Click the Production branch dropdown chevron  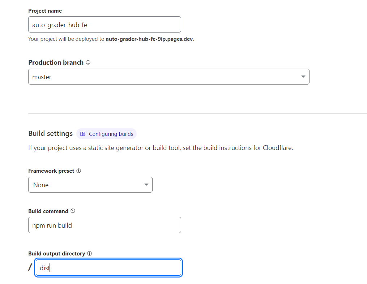tap(303, 77)
